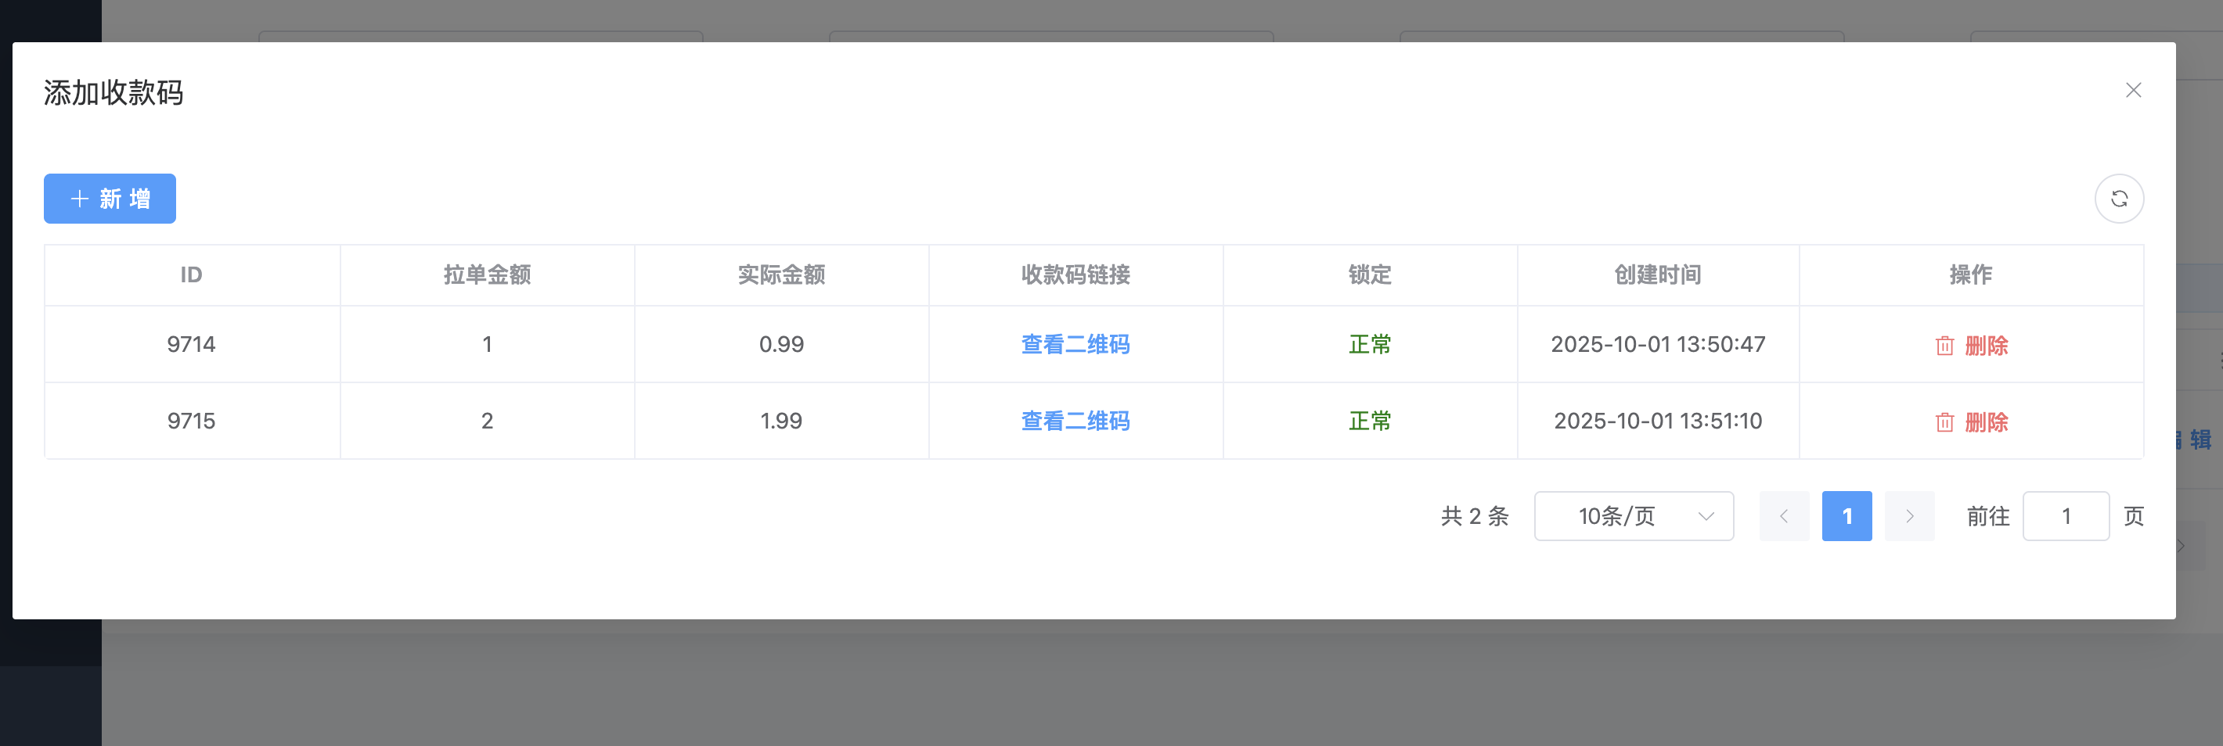Delete record 9714 using its trash icon
The width and height of the screenshot is (2223, 746).
pos(1944,346)
